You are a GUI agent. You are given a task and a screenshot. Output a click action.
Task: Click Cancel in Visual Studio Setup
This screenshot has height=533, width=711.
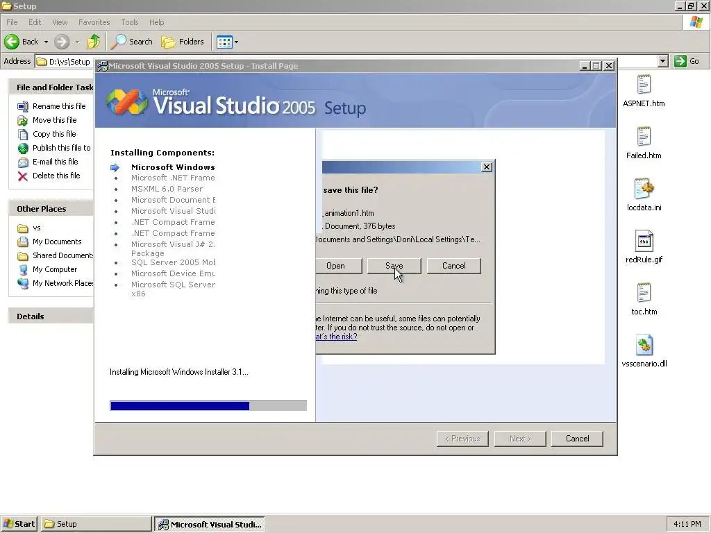(x=577, y=439)
